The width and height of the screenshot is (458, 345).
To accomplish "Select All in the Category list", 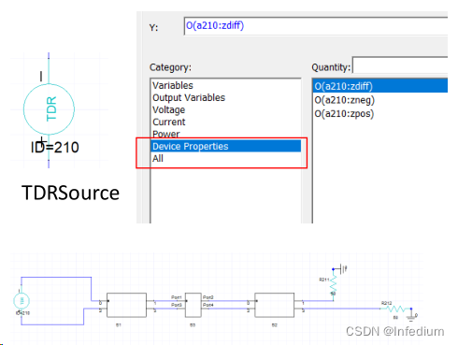I will (x=226, y=158).
